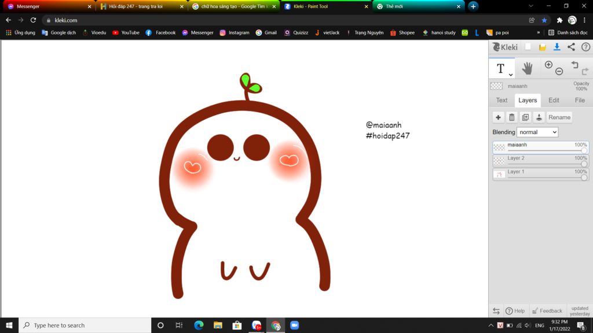Click the kleki.com address bar
This screenshot has width=593, height=333.
click(x=284, y=20)
